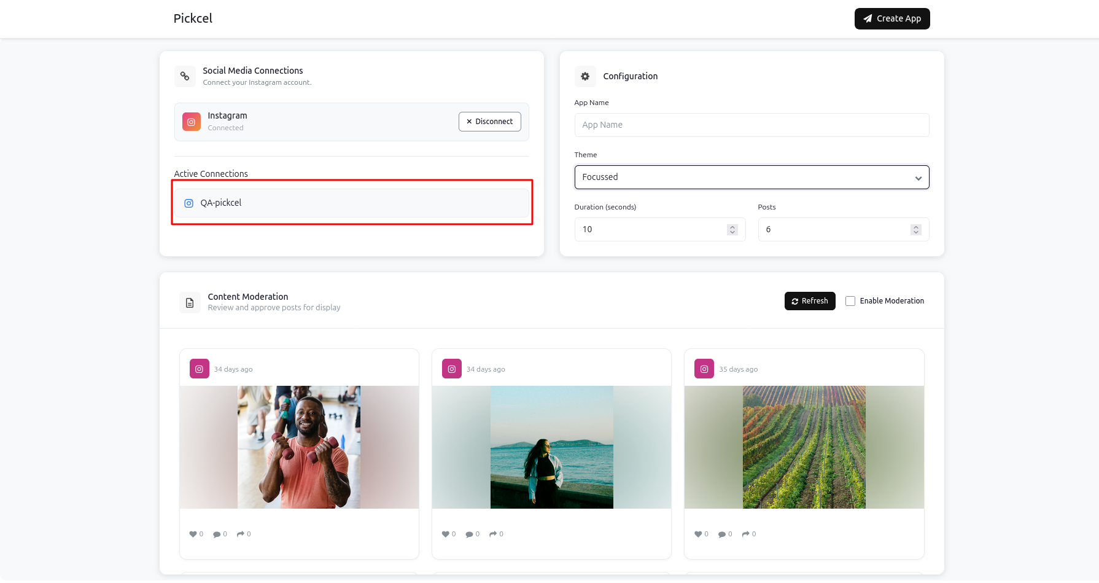Click the App Name input field

click(751, 125)
